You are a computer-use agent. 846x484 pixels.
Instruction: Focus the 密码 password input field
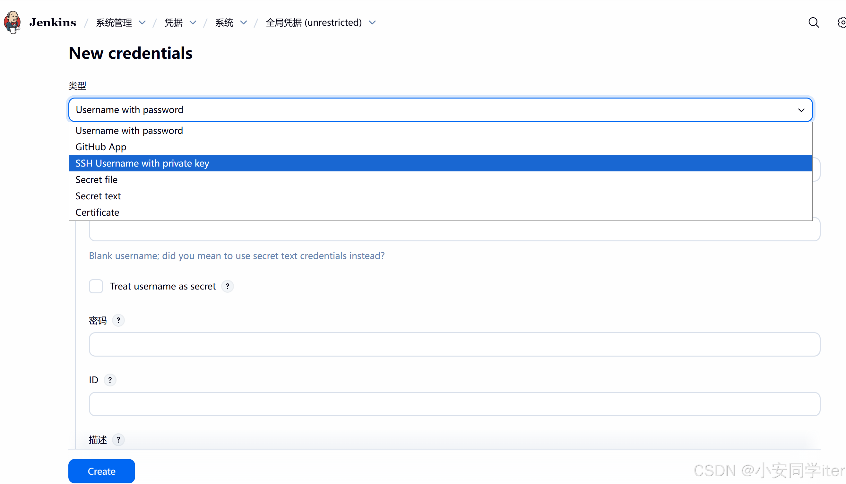coord(454,344)
